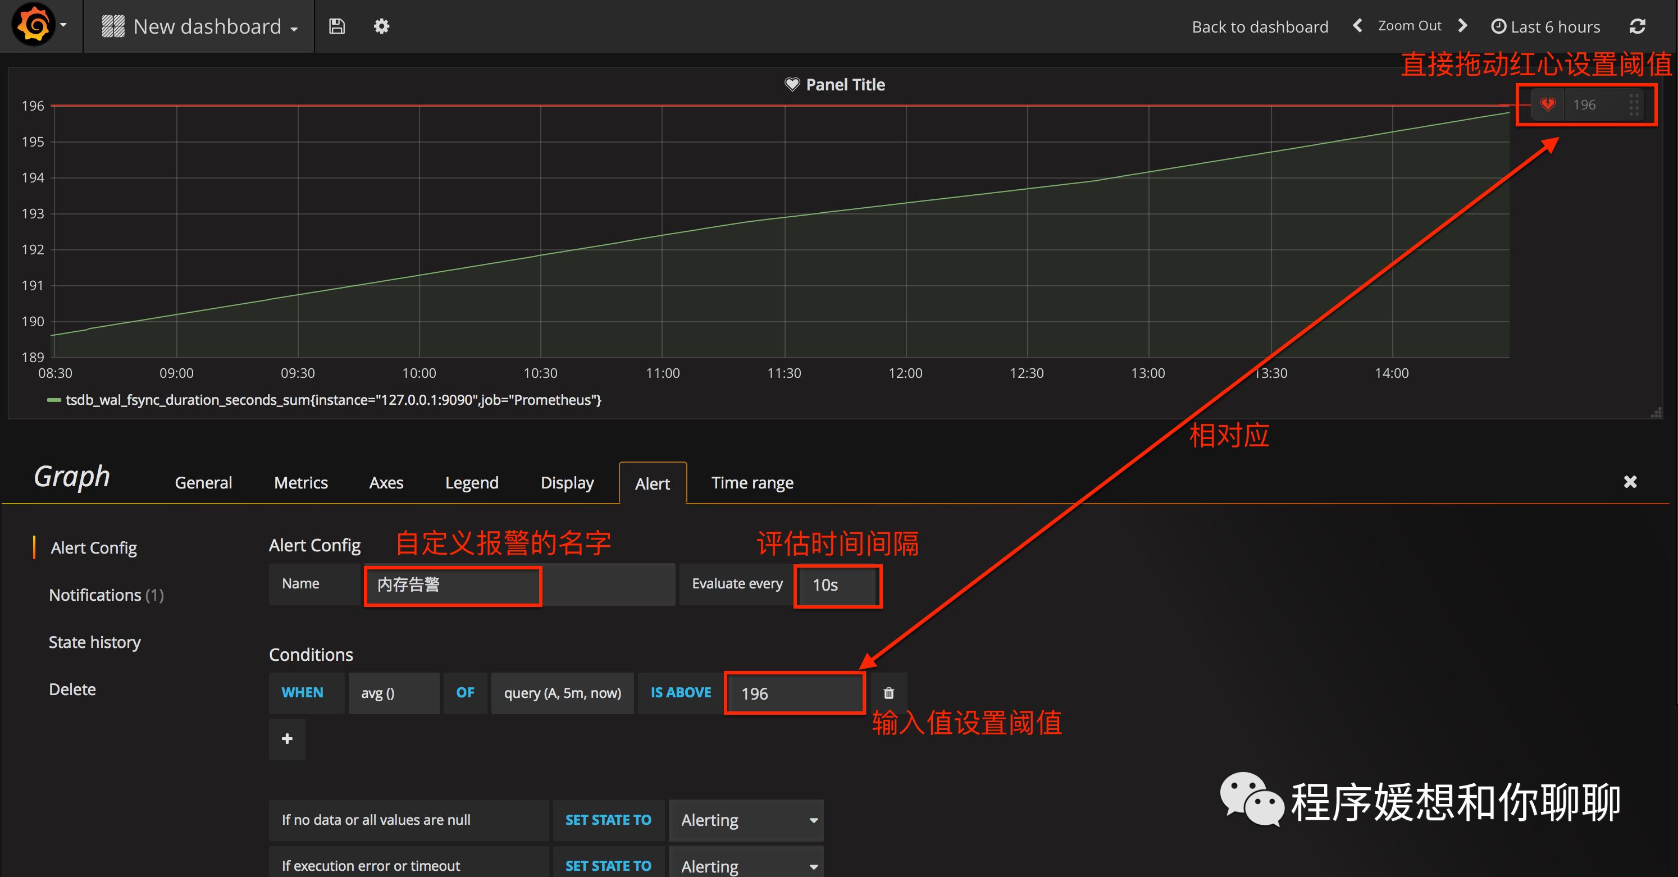This screenshot has height=877, width=1678.
Task: Click Back to dashboard link
Action: click(x=1259, y=27)
